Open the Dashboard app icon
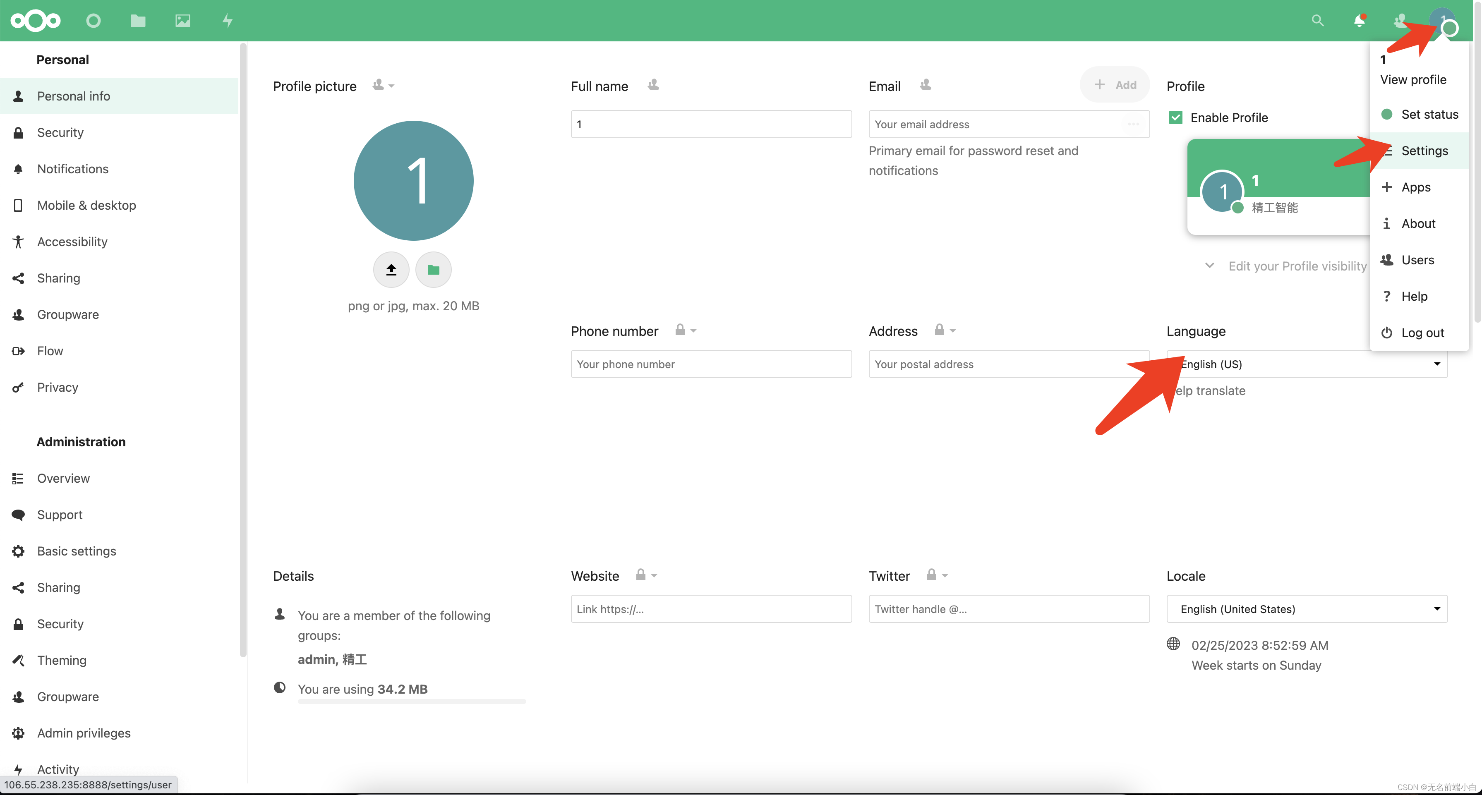The height and width of the screenshot is (795, 1482). [93, 21]
